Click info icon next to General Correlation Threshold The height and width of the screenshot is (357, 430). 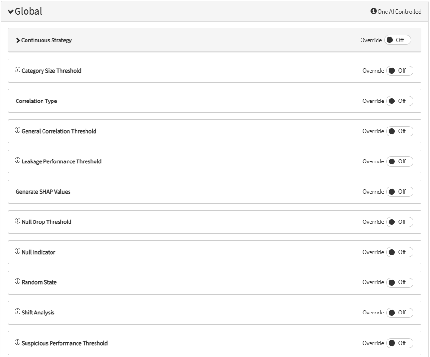point(17,130)
